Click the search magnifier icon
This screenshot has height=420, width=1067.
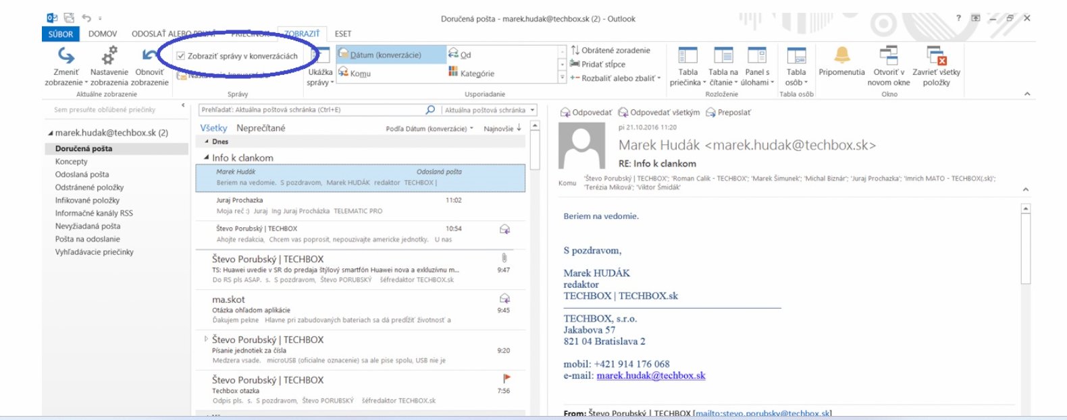coord(430,110)
